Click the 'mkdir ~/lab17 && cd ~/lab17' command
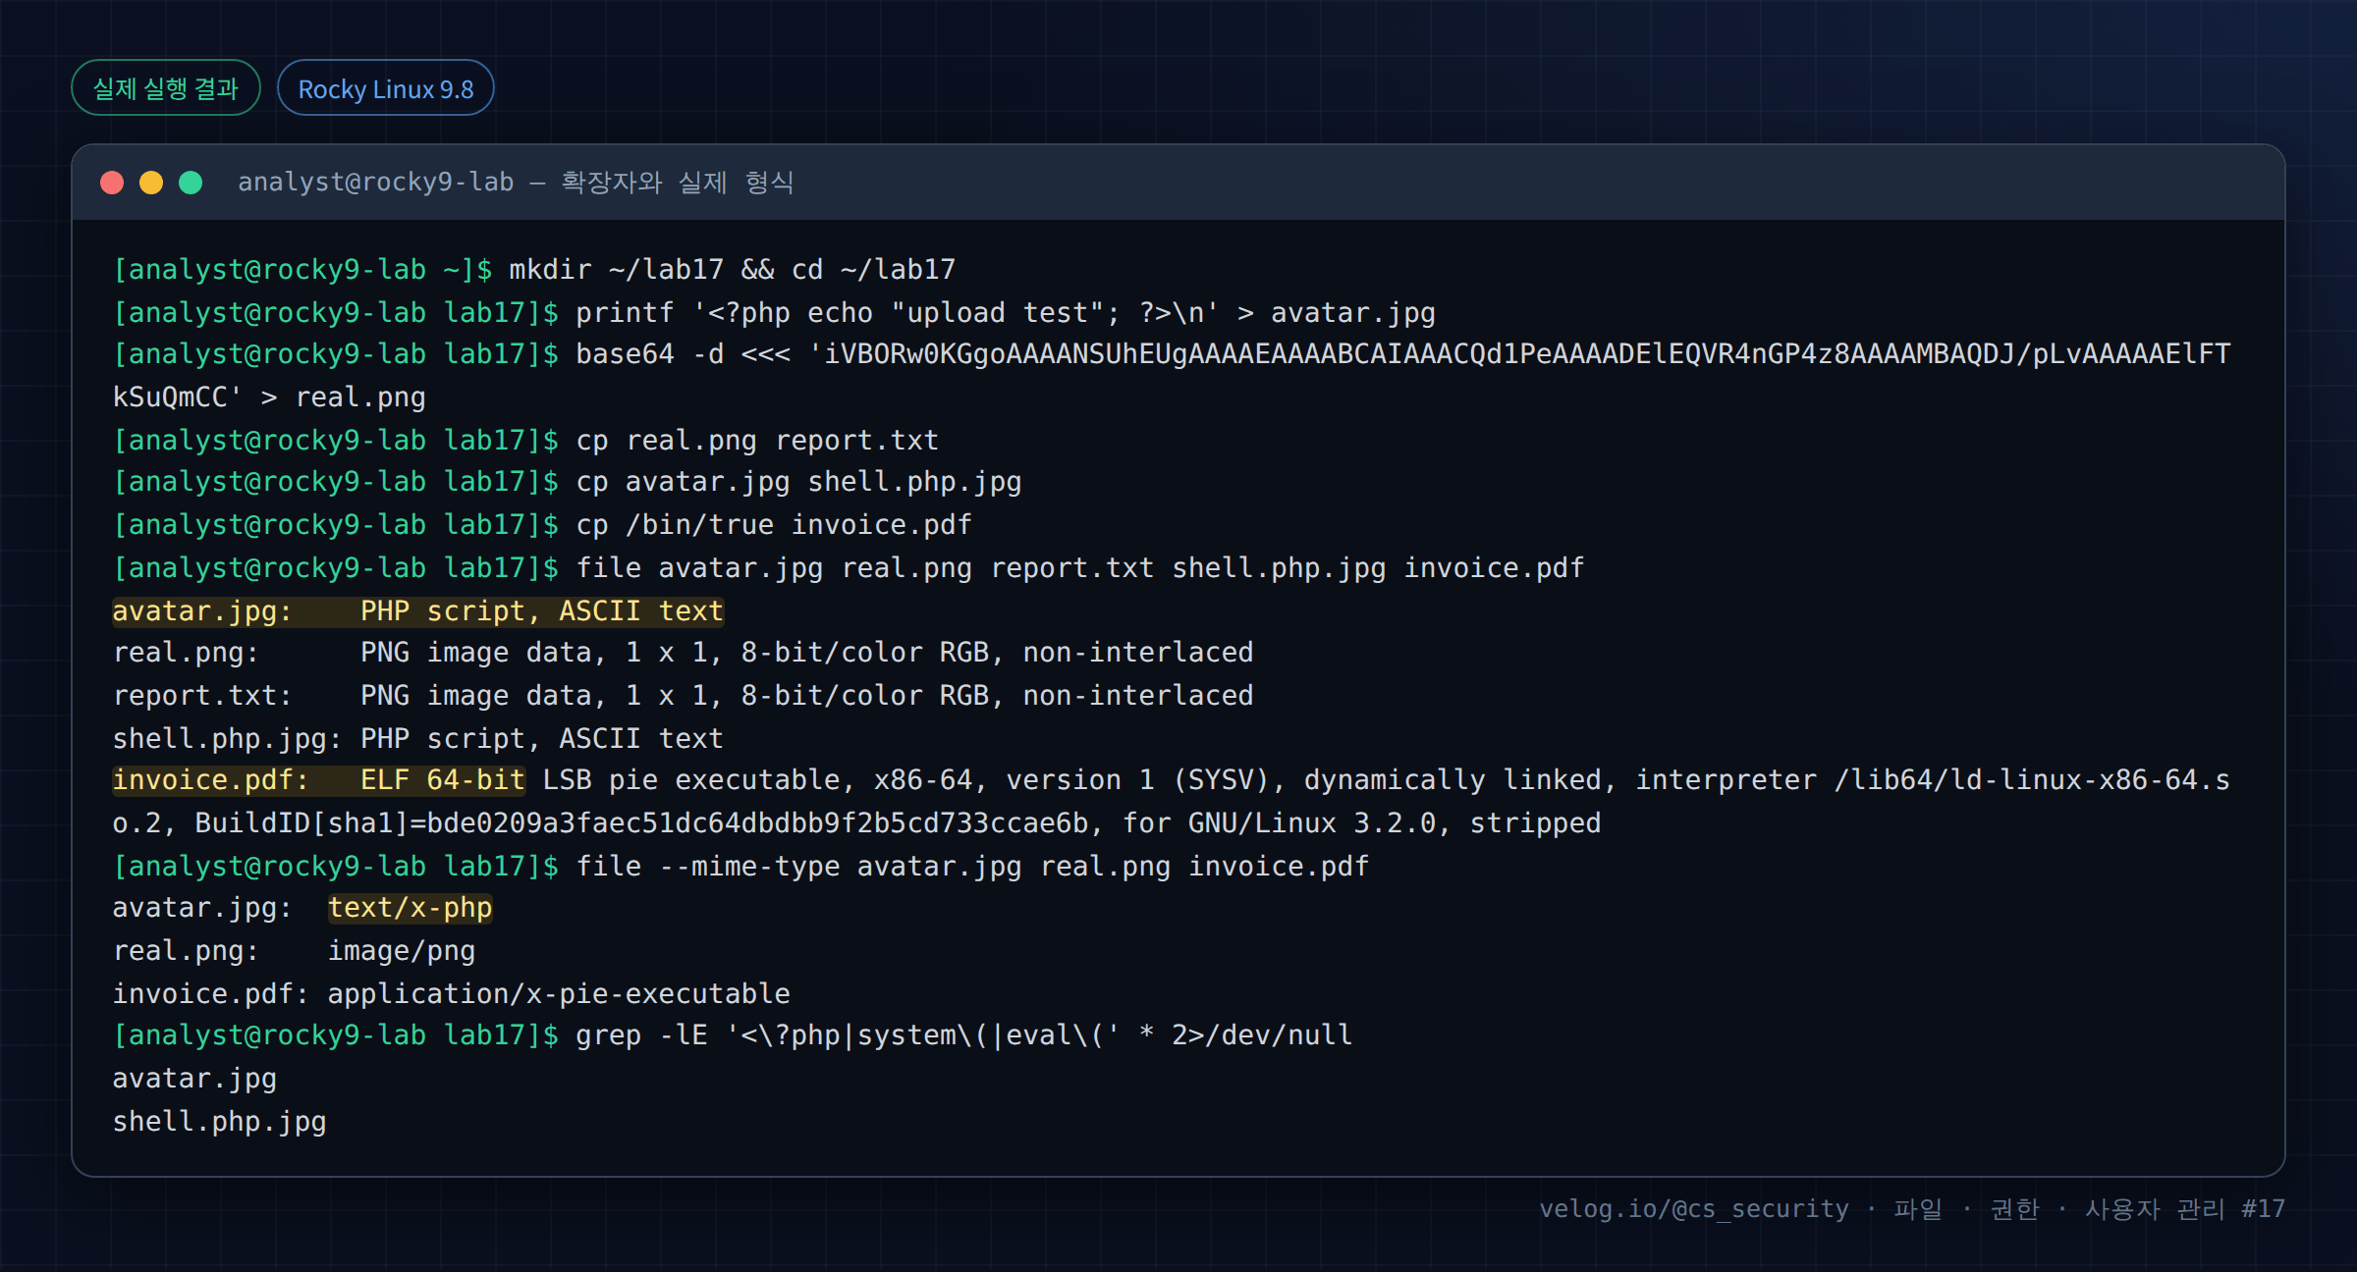 pos(732,269)
